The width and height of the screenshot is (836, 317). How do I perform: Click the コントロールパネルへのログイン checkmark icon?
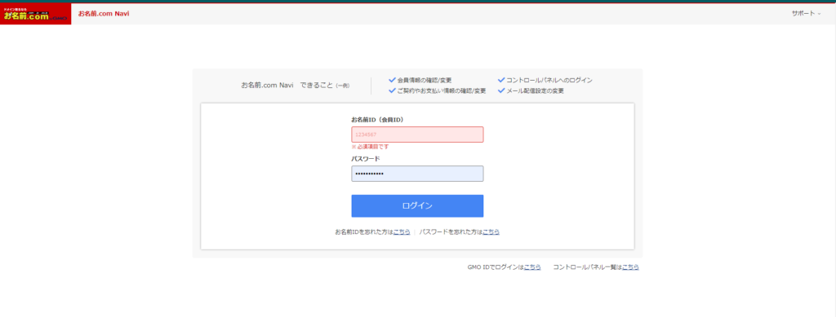[501, 80]
